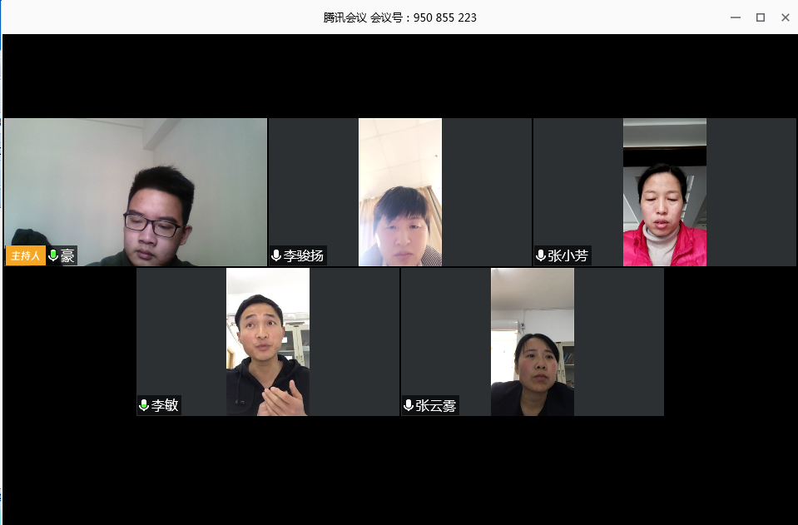Screen dimensions: 798x525
Task: Click the microphone icon next to 张云雾
Action: pyautogui.click(x=409, y=405)
